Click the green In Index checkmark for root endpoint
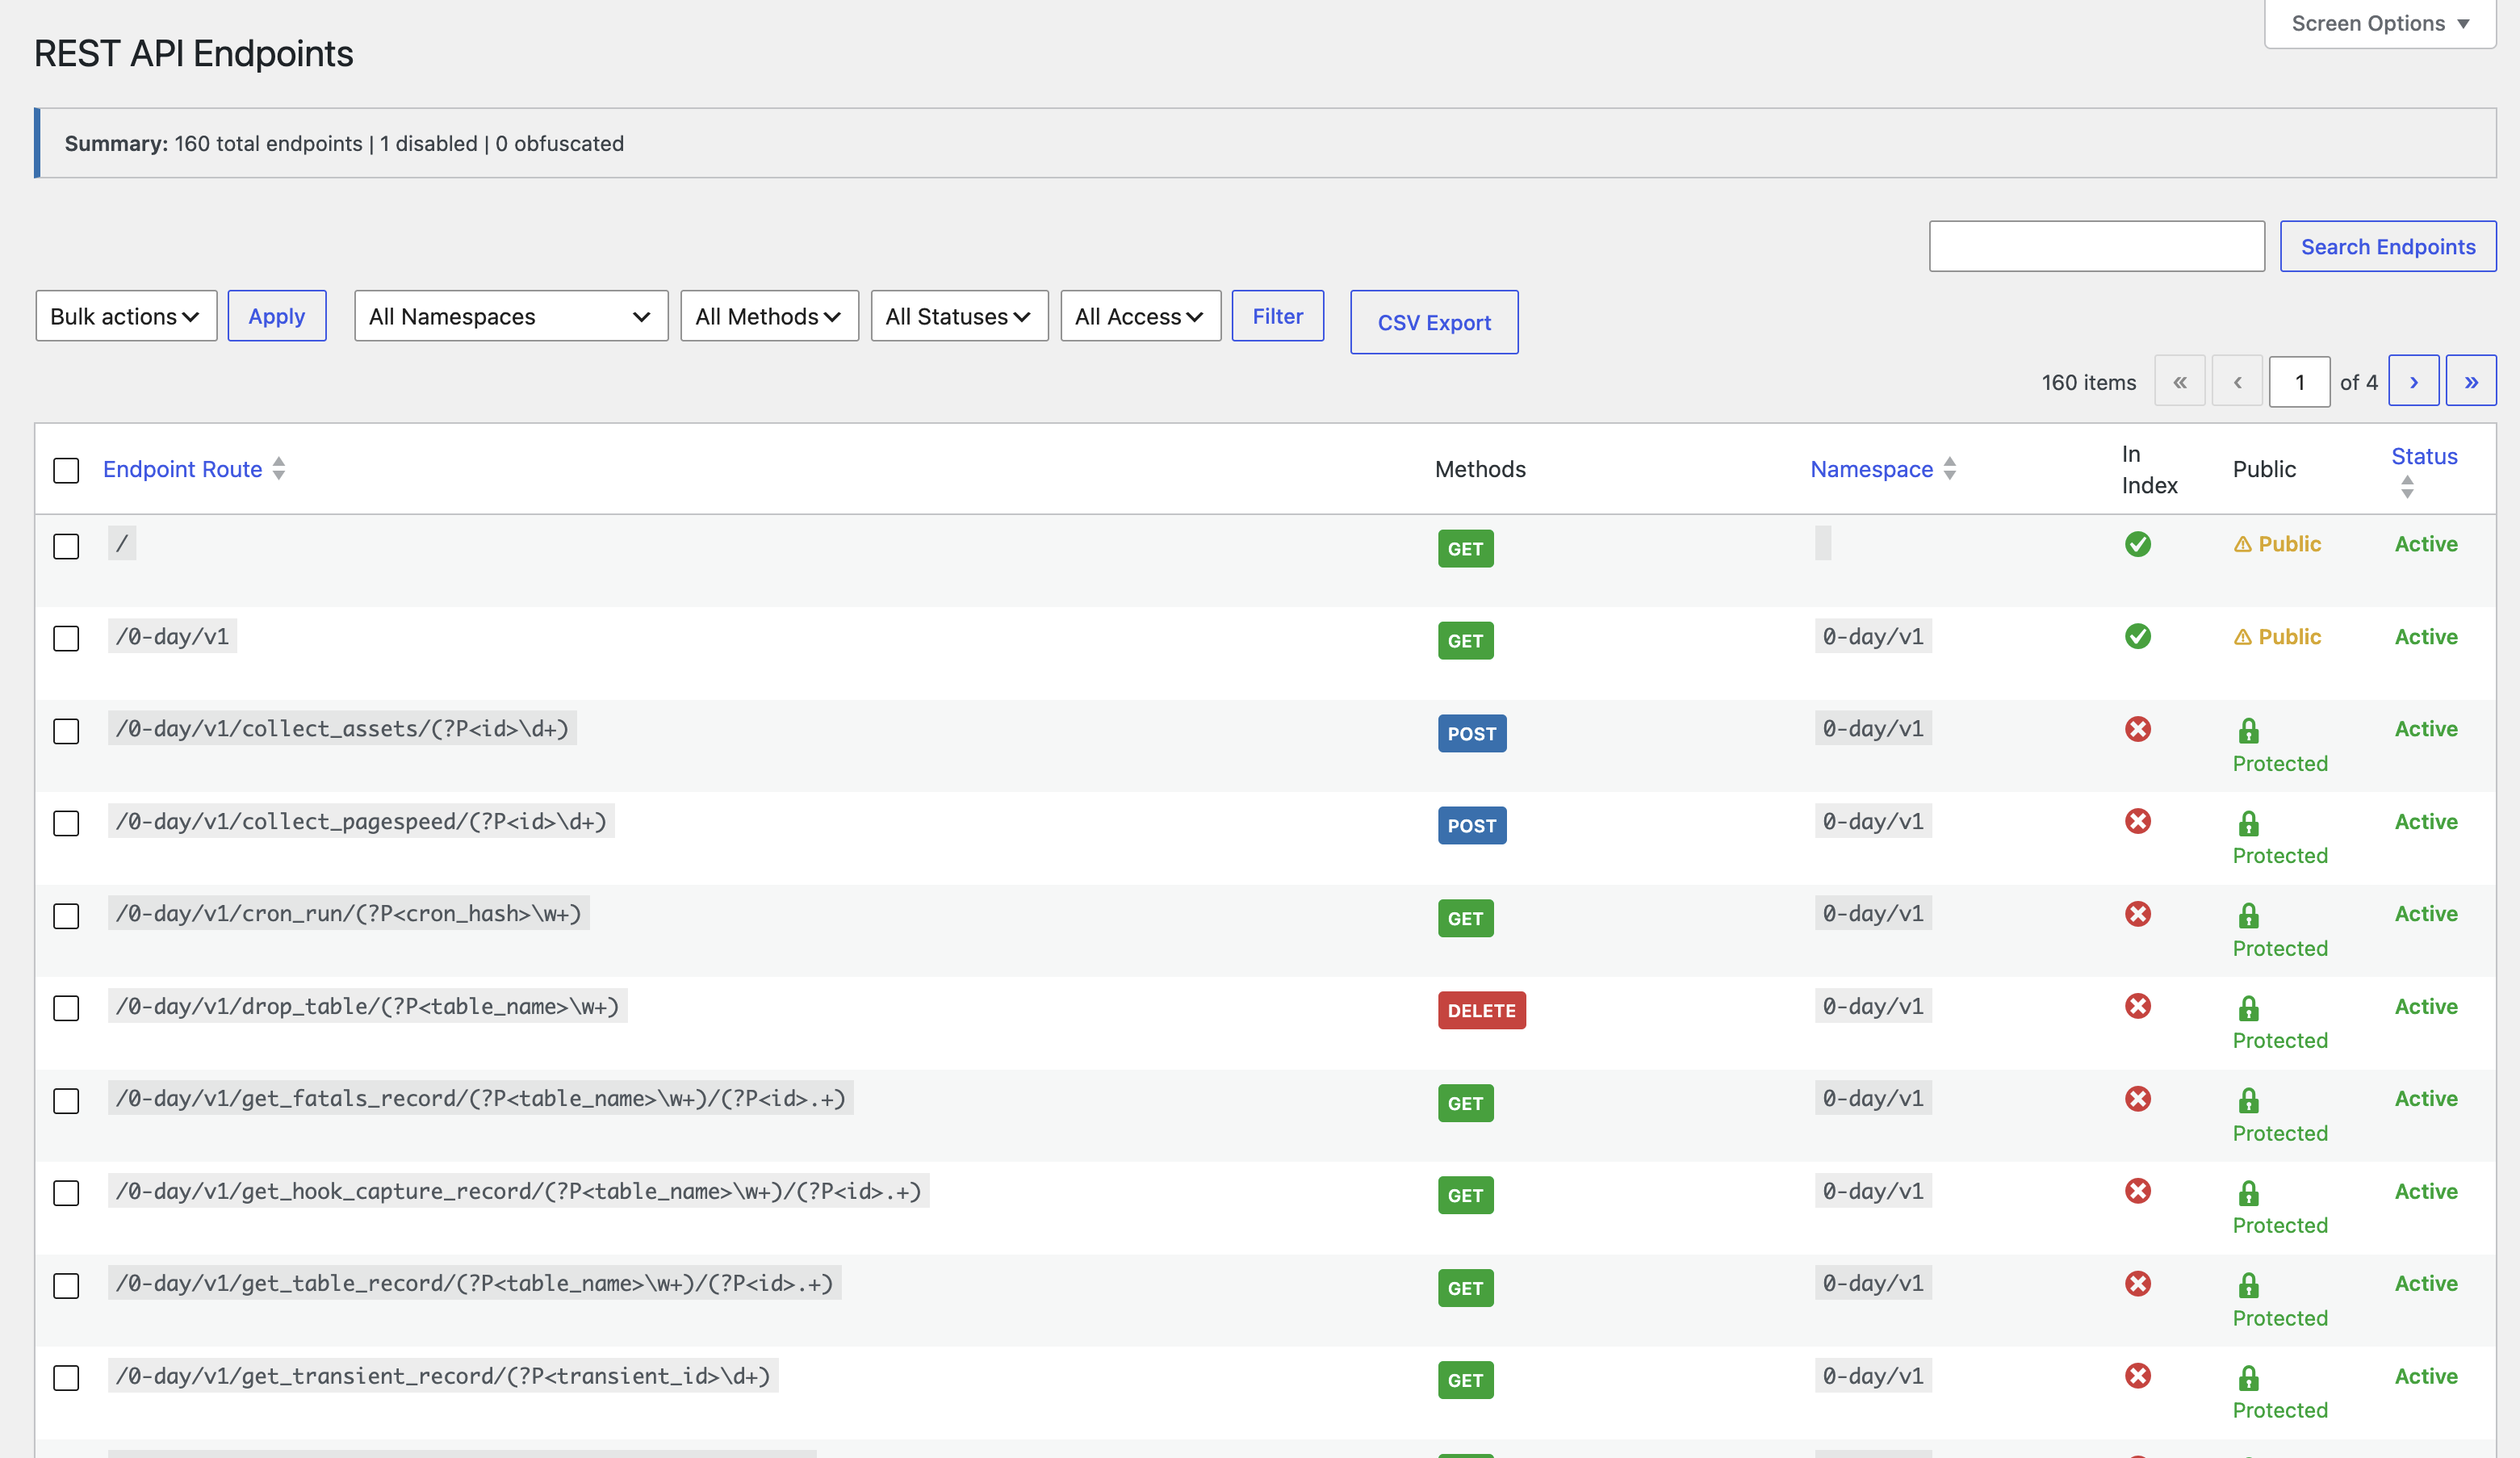The image size is (2520, 1458). [x=2139, y=545]
